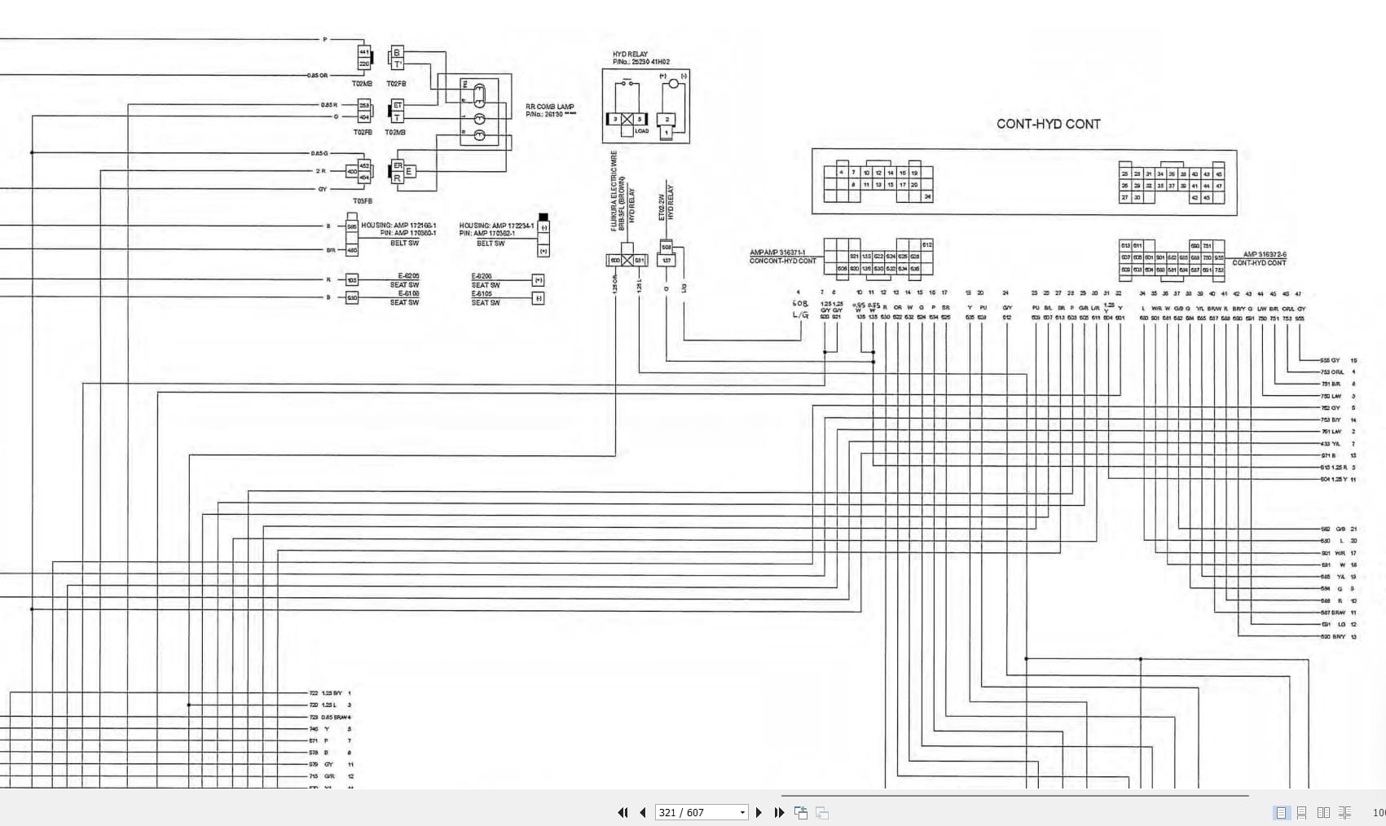Toggle the last page-layout icon on the toolbar
The image size is (1386, 826).
tap(1346, 812)
